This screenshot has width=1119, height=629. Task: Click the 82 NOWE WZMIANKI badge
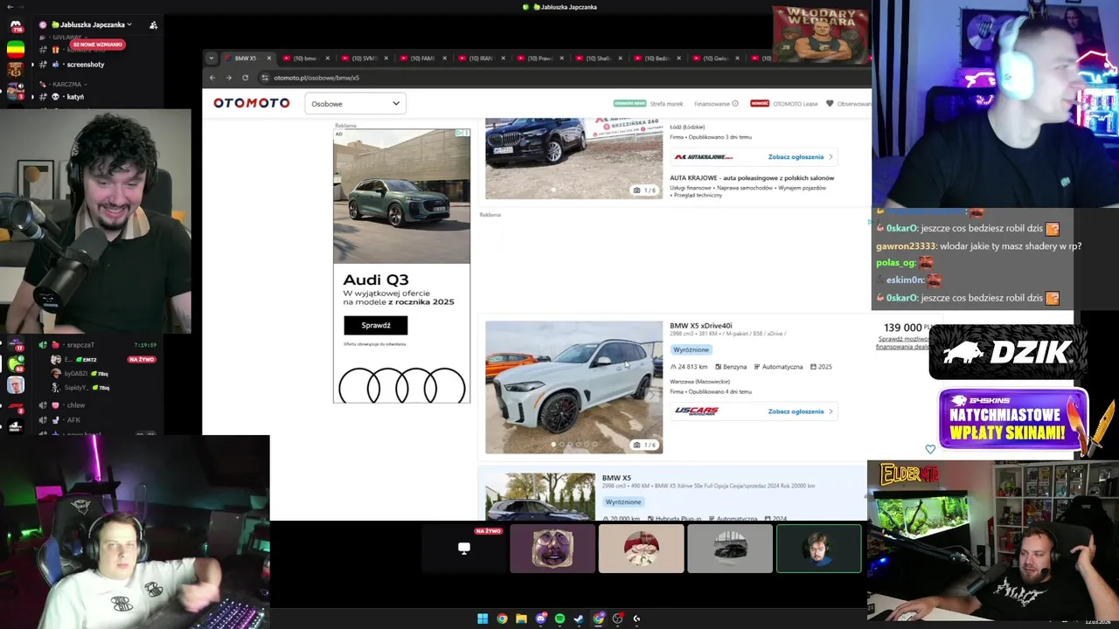click(x=98, y=44)
